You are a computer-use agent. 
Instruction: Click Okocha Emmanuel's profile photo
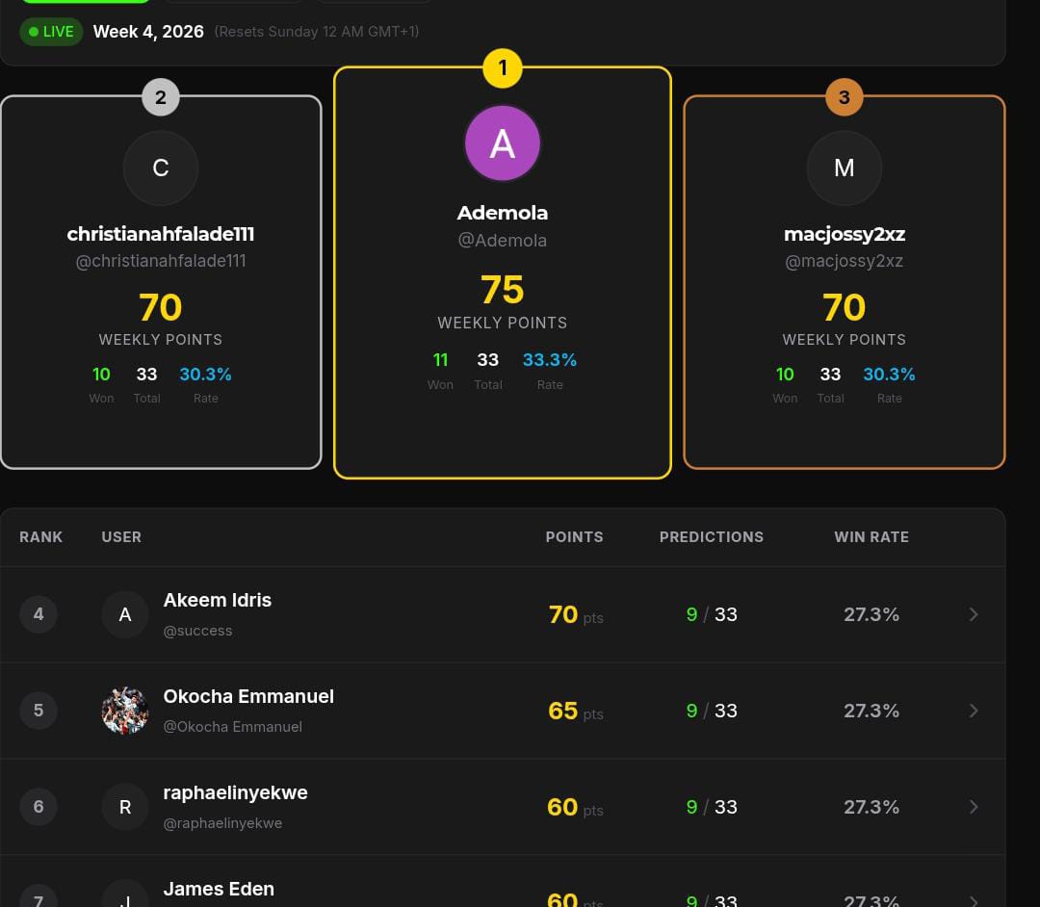(125, 711)
